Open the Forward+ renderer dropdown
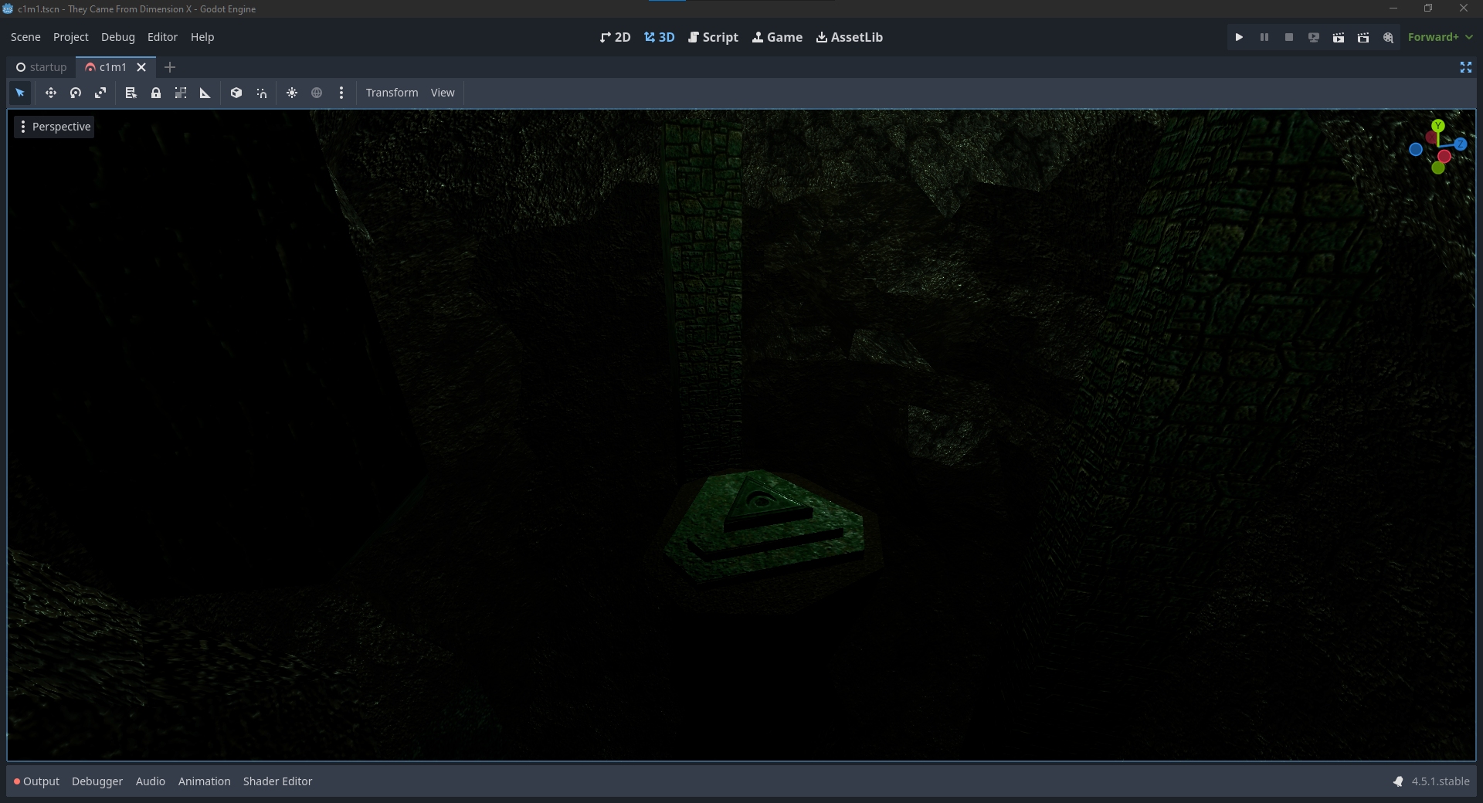Image resolution: width=1483 pixels, height=803 pixels. click(x=1440, y=37)
